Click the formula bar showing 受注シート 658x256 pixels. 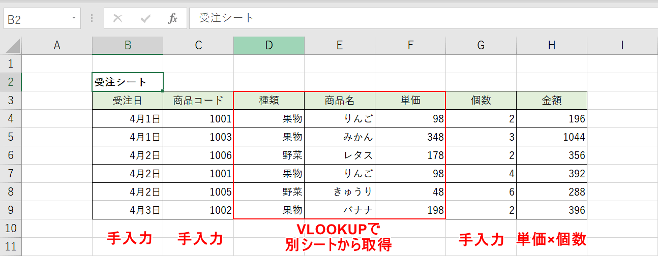click(424, 18)
